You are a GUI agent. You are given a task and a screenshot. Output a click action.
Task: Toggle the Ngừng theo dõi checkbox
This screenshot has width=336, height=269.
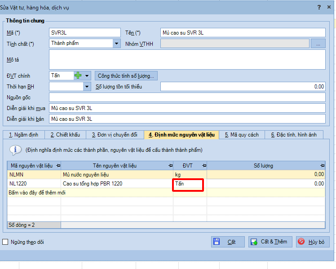pos(5,242)
